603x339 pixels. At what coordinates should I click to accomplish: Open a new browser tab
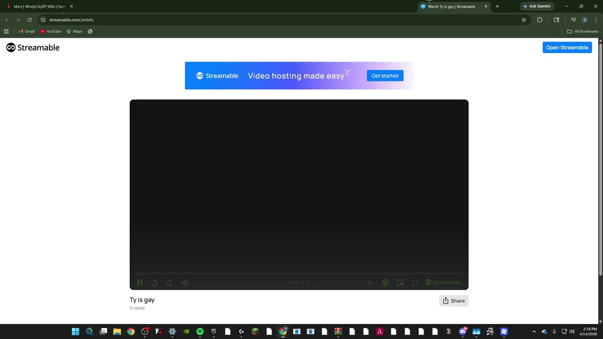tap(497, 7)
